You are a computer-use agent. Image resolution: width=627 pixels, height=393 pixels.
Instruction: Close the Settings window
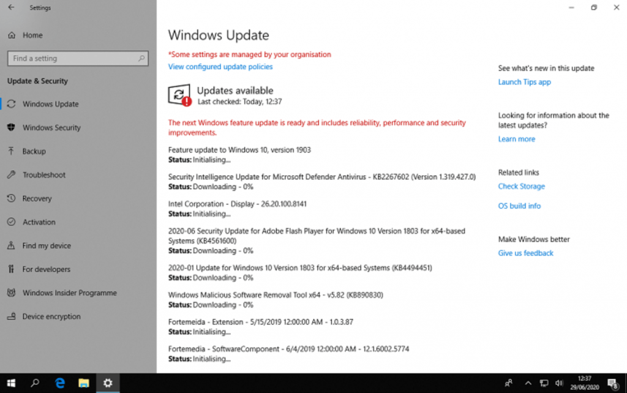tap(616, 7)
